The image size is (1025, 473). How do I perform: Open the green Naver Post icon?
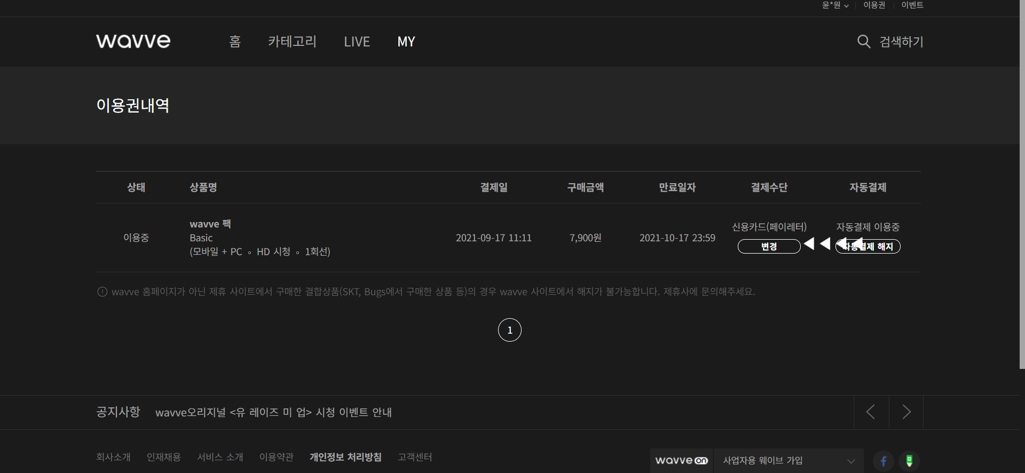(x=909, y=461)
